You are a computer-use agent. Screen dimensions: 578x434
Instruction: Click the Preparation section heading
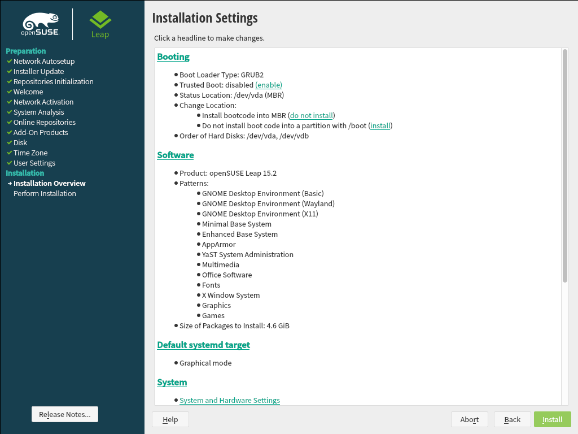click(26, 51)
